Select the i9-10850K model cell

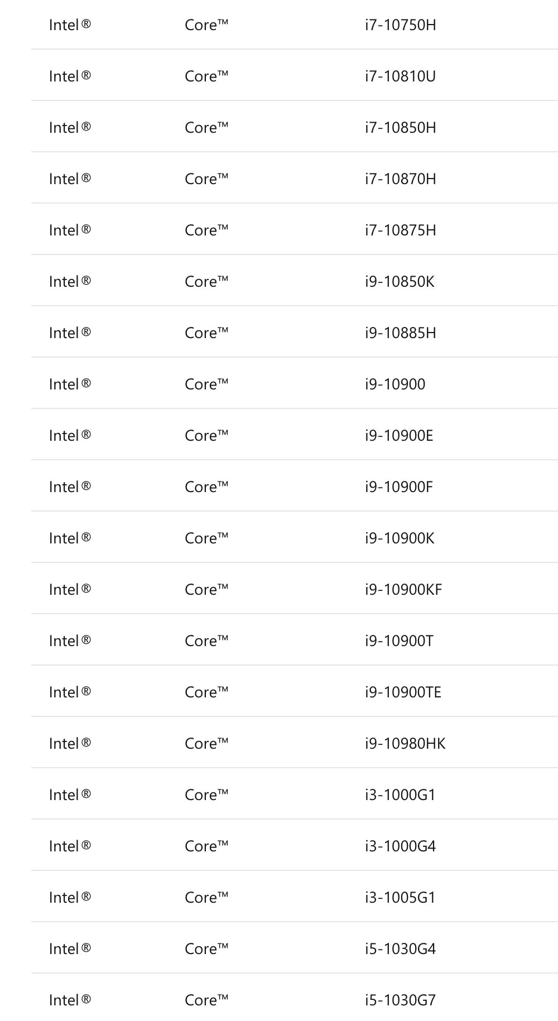tap(400, 282)
